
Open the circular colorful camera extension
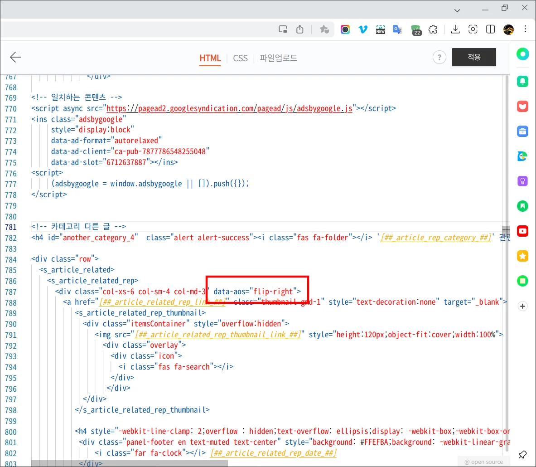point(345,30)
